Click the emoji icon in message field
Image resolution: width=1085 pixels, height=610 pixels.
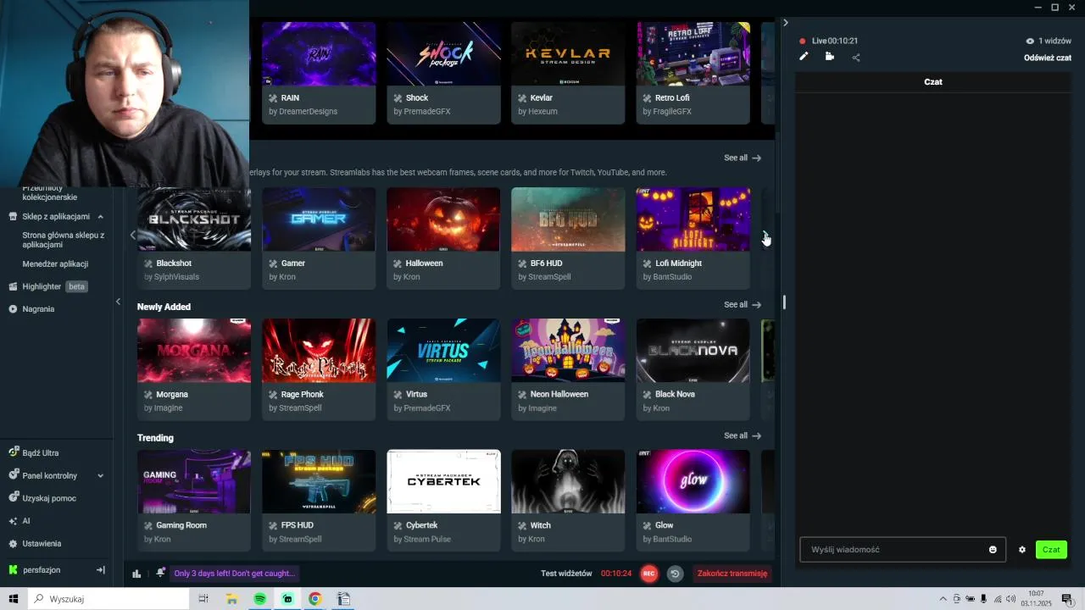[993, 550]
